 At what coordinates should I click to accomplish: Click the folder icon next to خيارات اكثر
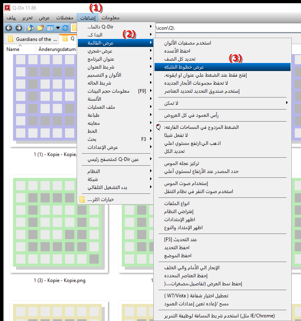[82, 199]
